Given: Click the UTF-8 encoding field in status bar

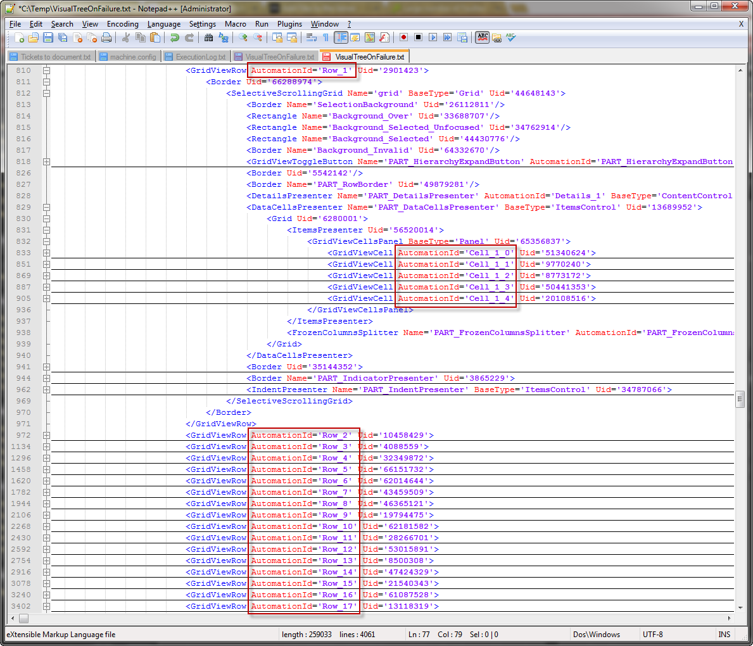Looking at the screenshot, I should pos(652,635).
